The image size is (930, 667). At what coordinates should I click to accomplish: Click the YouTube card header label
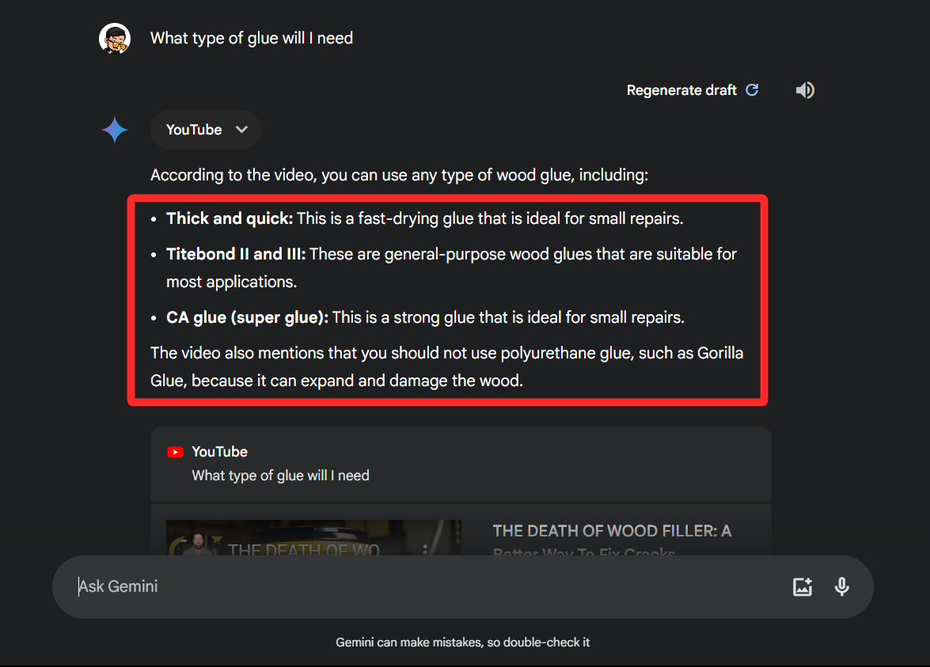click(219, 452)
